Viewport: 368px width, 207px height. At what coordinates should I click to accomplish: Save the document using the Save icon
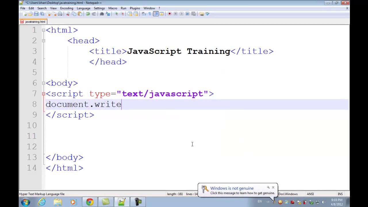click(36, 14)
